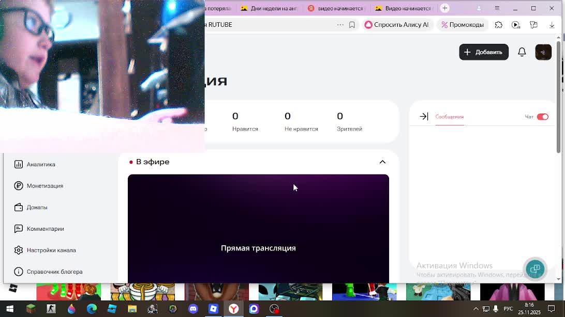The height and width of the screenshot is (317, 565).
Task: Click the Прямая трансляция video preview
Action: (258, 229)
